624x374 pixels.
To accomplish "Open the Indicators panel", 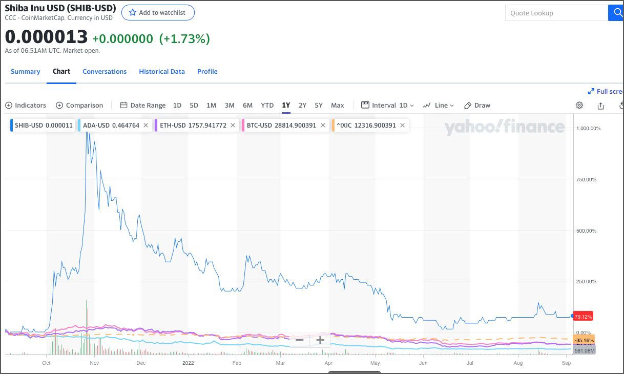I will point(26,105).
